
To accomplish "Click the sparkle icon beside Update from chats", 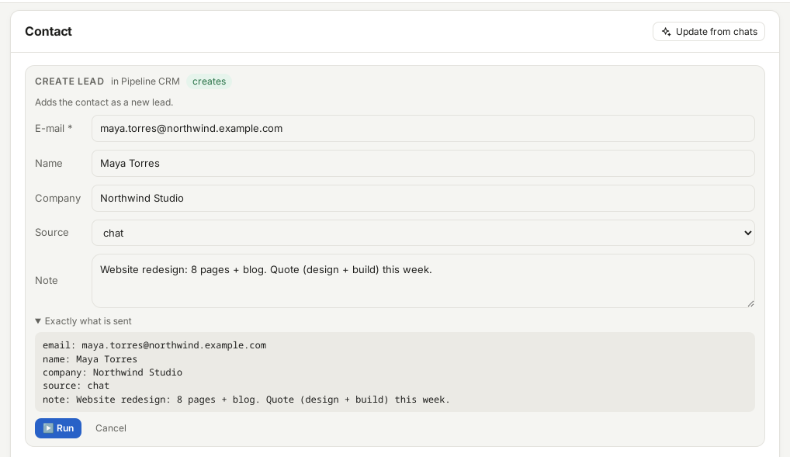I will click(666, 32).
